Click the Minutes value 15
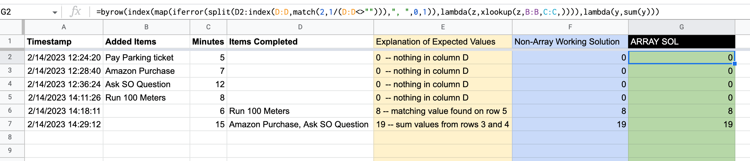The height and width of the screenshot is (161, 750). tap(208, 124)
